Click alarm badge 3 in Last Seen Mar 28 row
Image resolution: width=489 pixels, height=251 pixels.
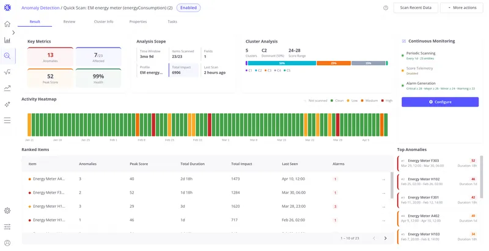coord(335,207)
